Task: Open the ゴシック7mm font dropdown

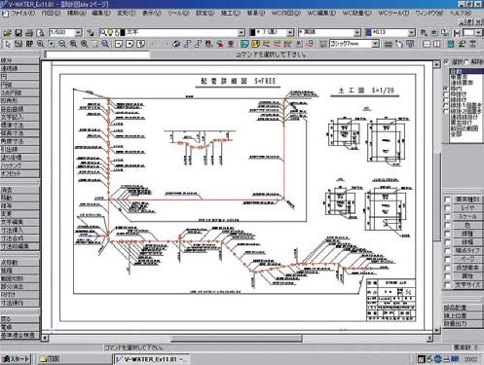Action: [375, 44]
